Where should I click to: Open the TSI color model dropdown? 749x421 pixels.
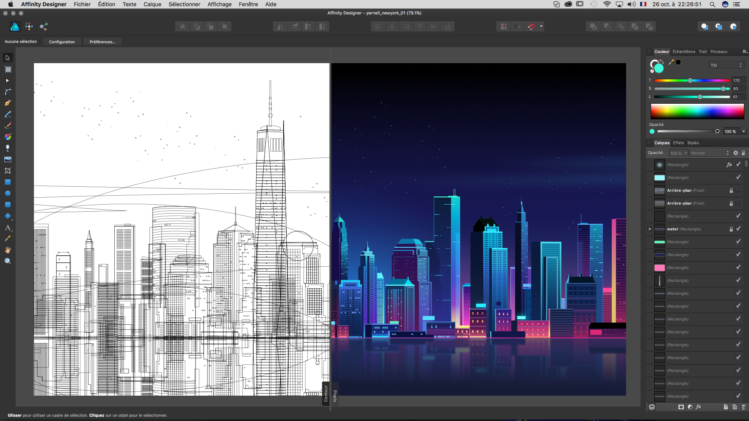(726, 65)
